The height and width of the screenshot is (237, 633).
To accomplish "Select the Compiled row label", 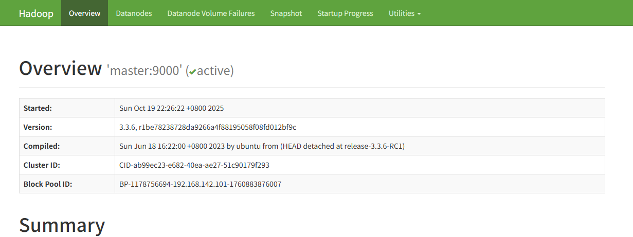I will [42, 146].
